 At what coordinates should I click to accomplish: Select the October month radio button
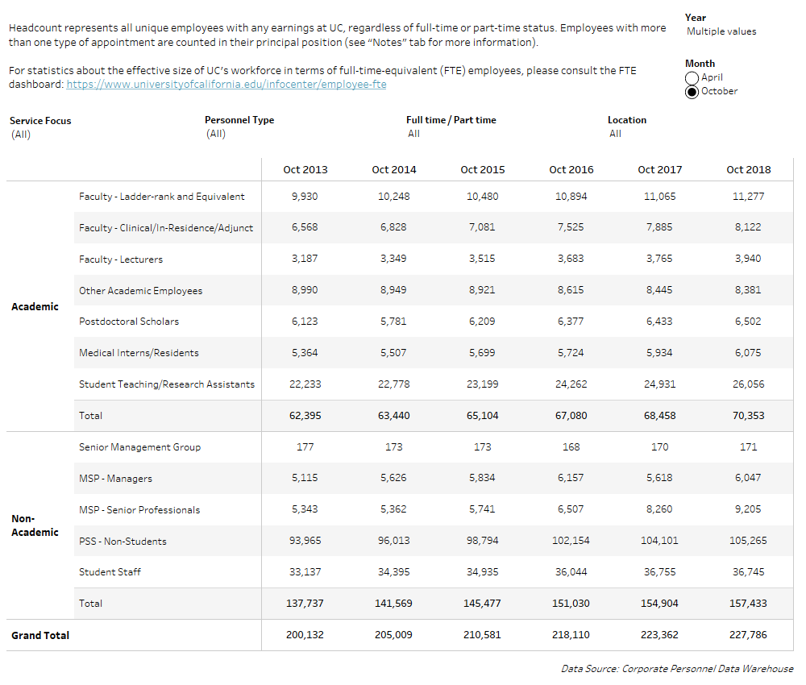coord(692,92)
